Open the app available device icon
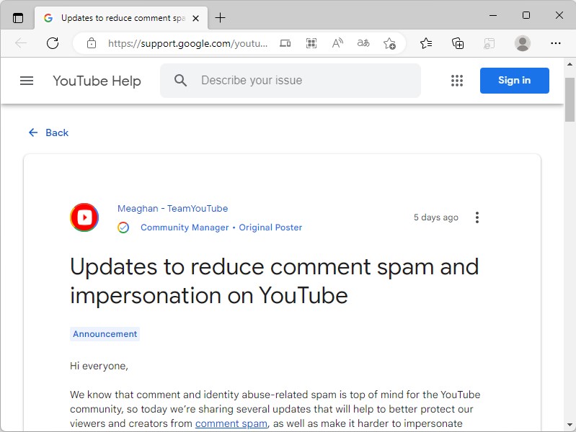Screen dimensions: 576x432 (285, 43)
